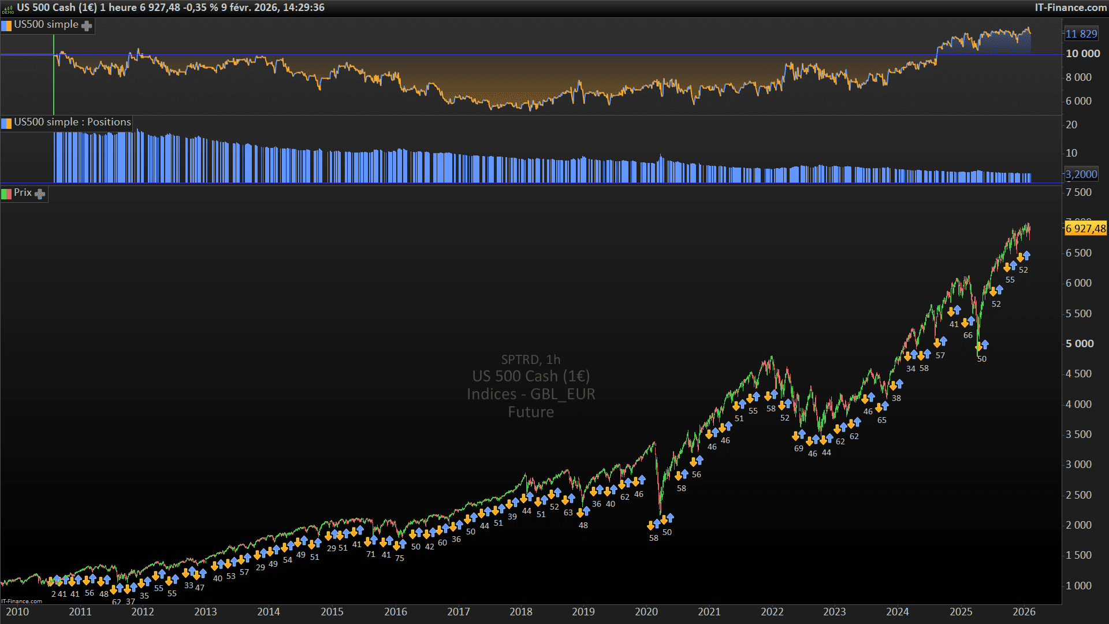Screen dimensions: 1109x624
Task: Select the US500 simple panel label
Action: click(46, 25)
